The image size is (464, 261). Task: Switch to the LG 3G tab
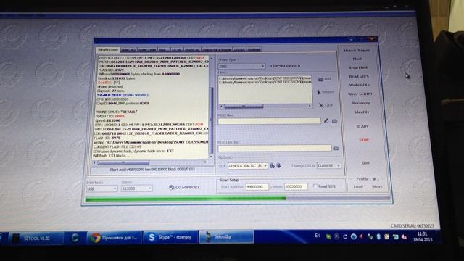pyautogui.click(x=177, y=50)
